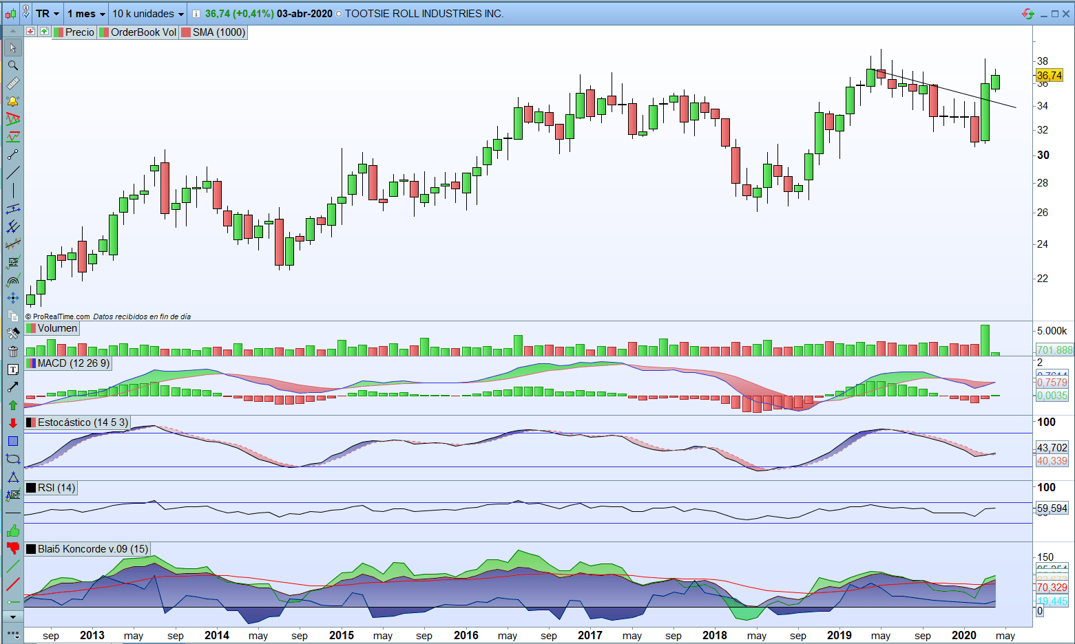This screenshot has height=644, width=1075.
Task: Click the 701.888 volume value
Action: (x=1054, y=350)
